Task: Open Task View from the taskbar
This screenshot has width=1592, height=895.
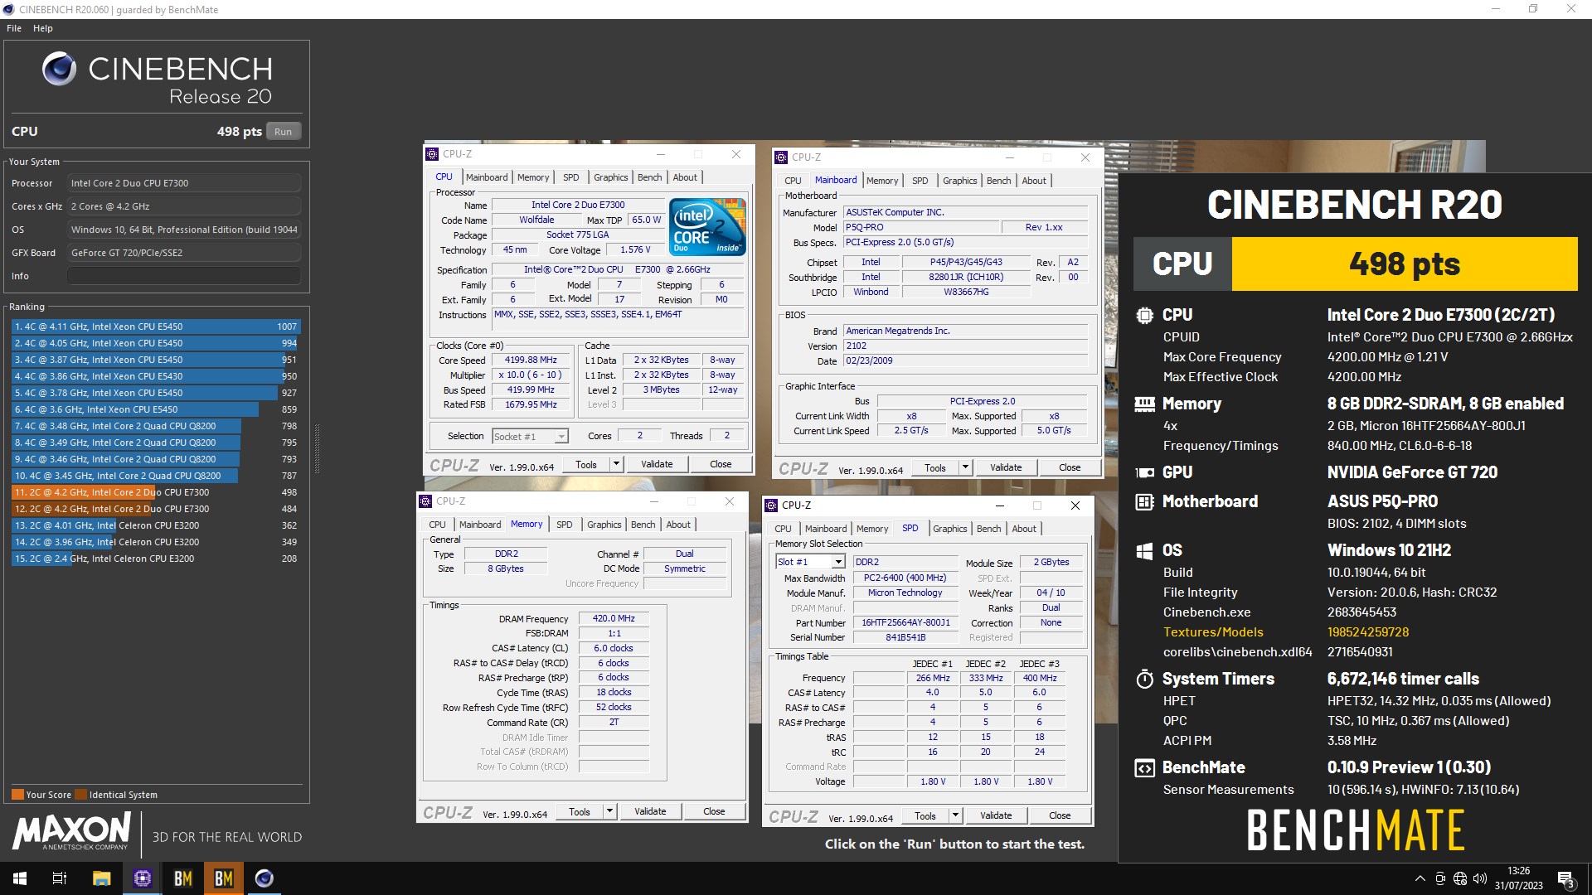Action: click(60, 878)
